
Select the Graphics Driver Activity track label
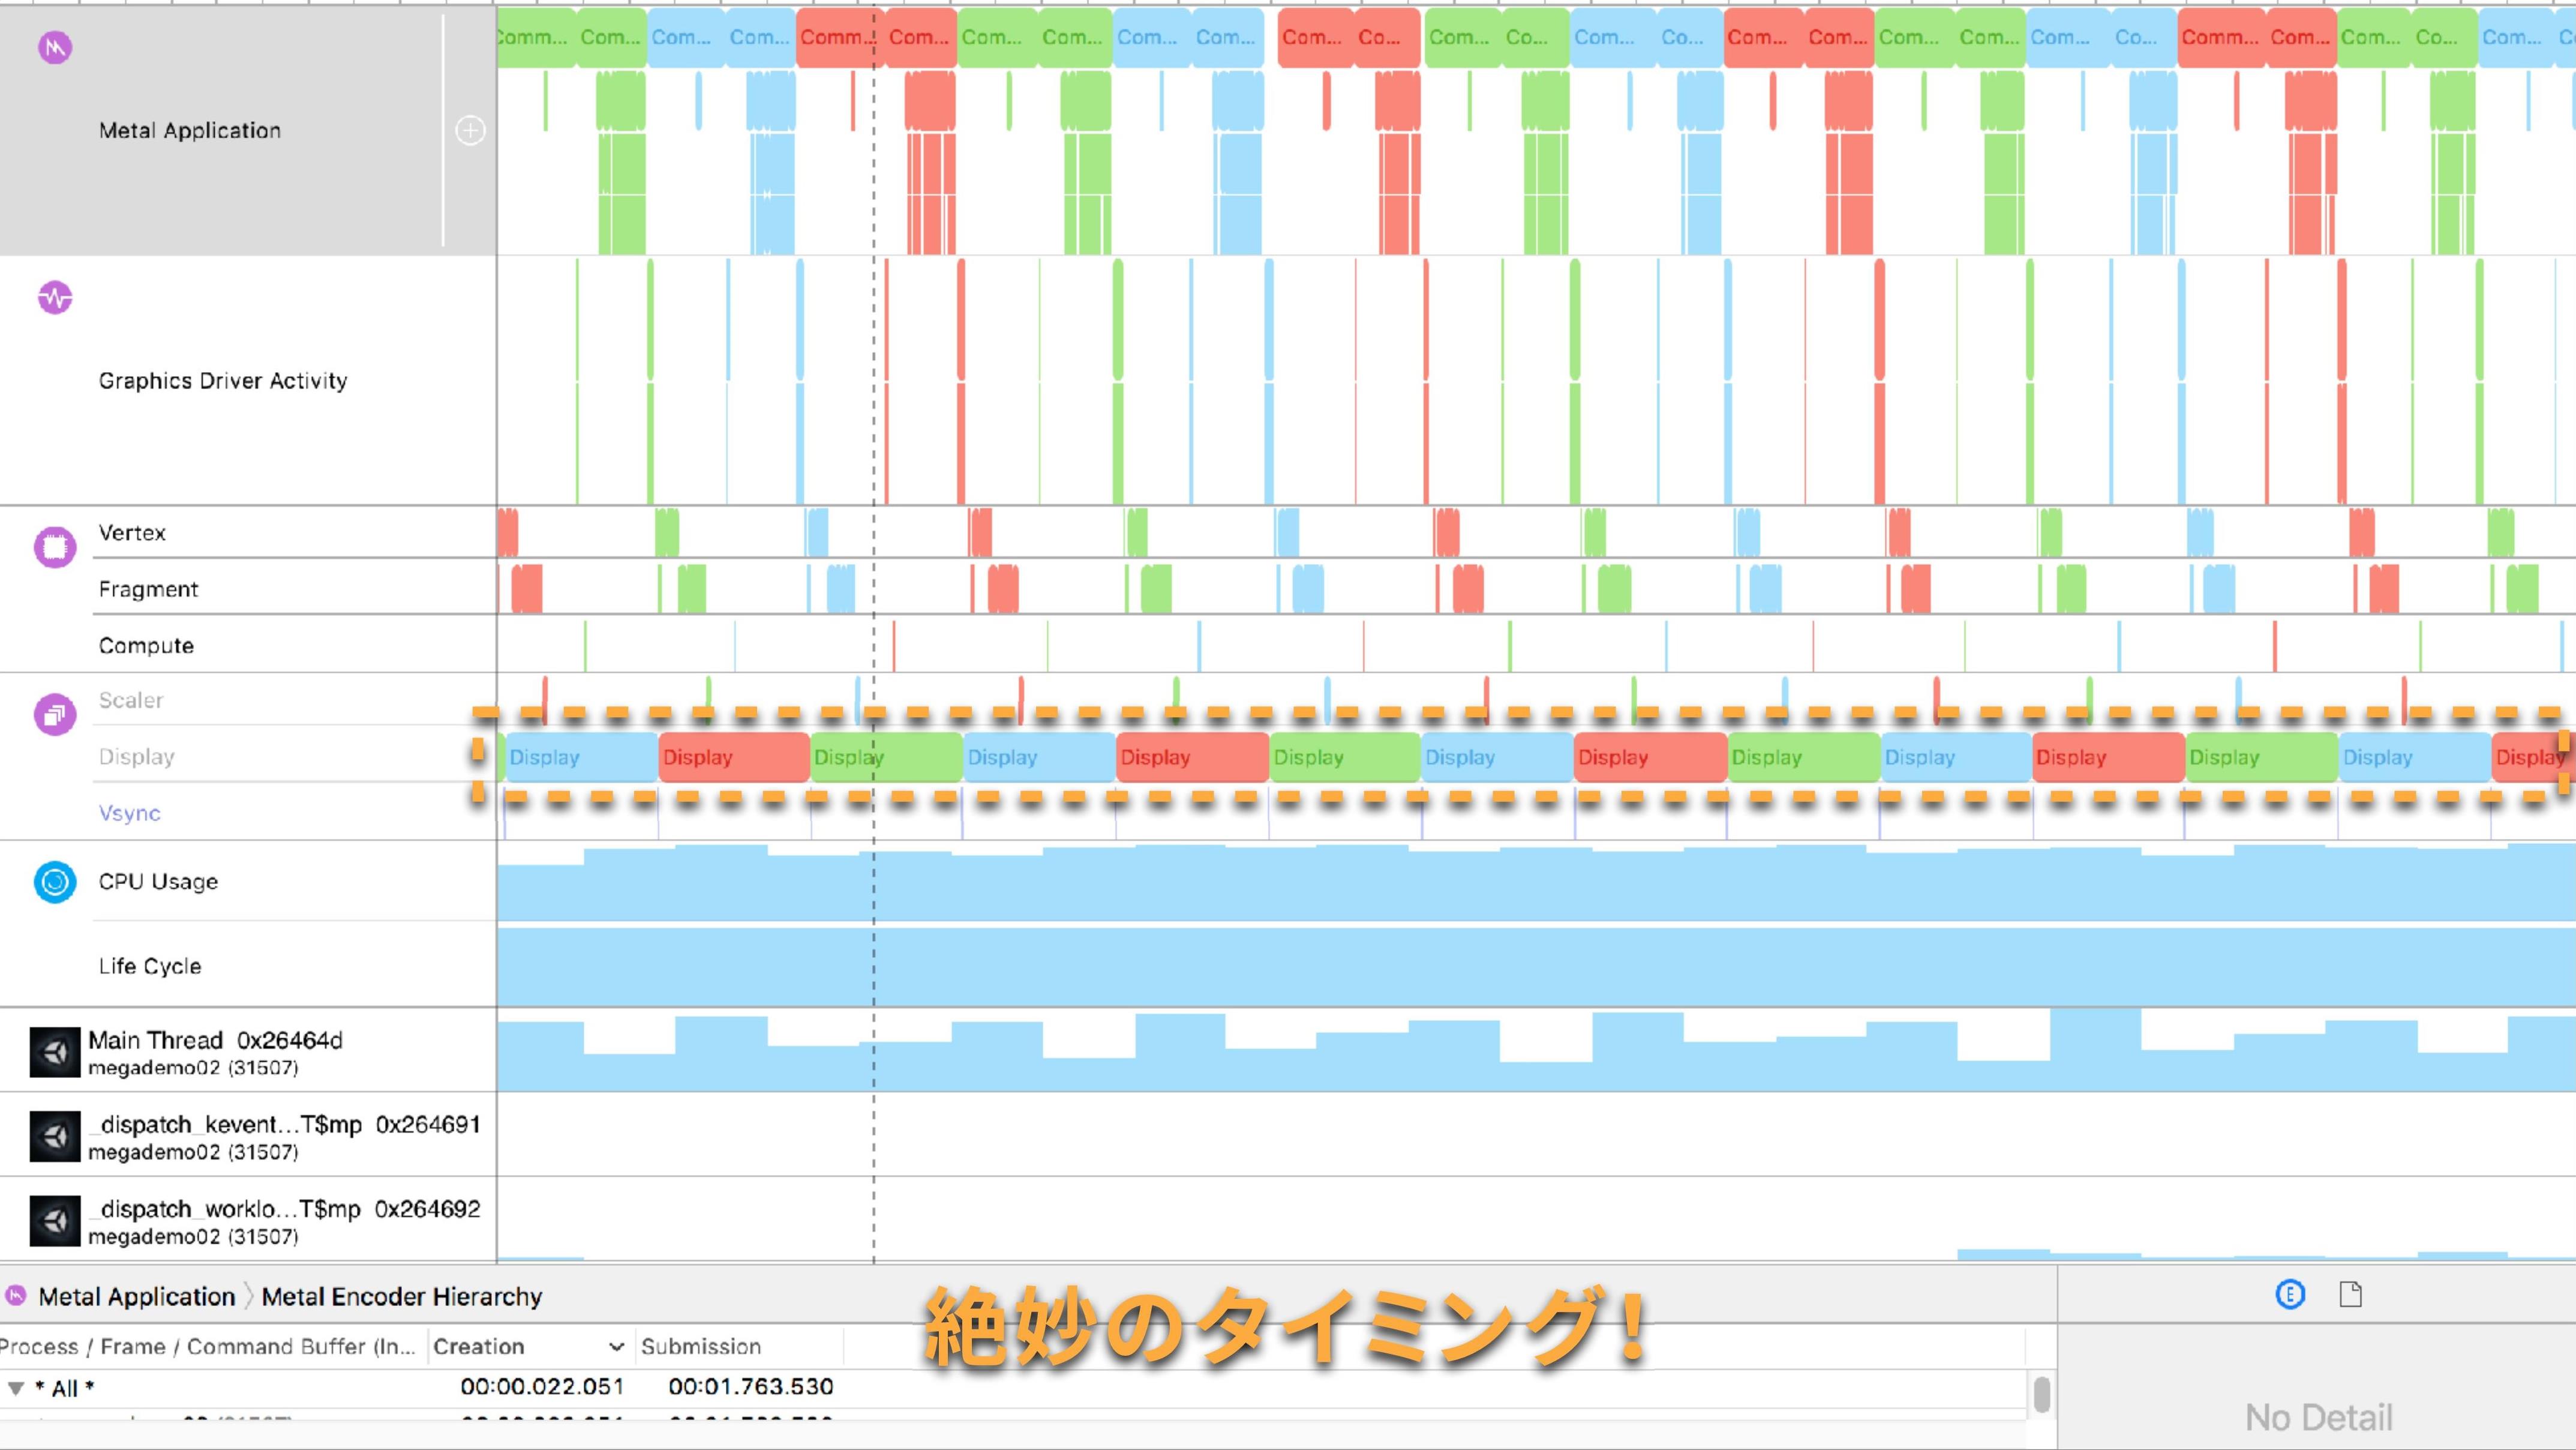pos(223,381)
